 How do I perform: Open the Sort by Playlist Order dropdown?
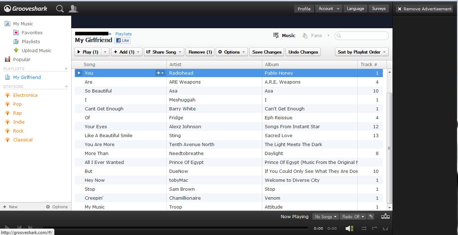coord(362,52)
